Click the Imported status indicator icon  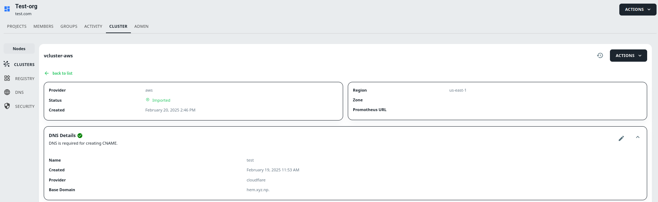point(148,100)
